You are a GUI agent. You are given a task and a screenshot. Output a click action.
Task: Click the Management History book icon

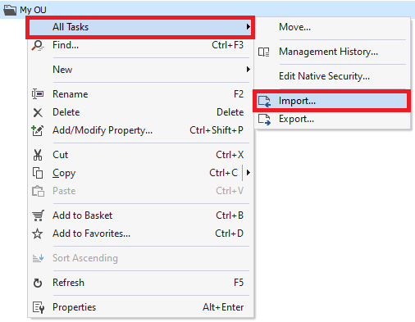coord(264,52)
